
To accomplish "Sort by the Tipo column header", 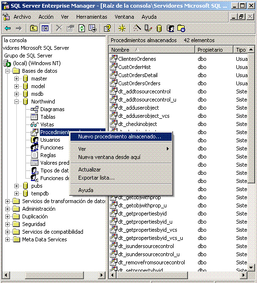I will 241,50.
